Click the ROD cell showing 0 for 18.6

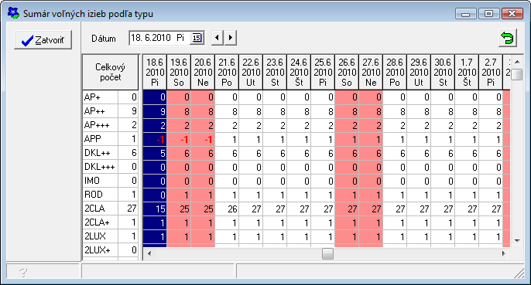click(155, 195)
